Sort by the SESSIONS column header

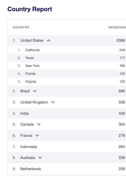[x=117, y=27]
